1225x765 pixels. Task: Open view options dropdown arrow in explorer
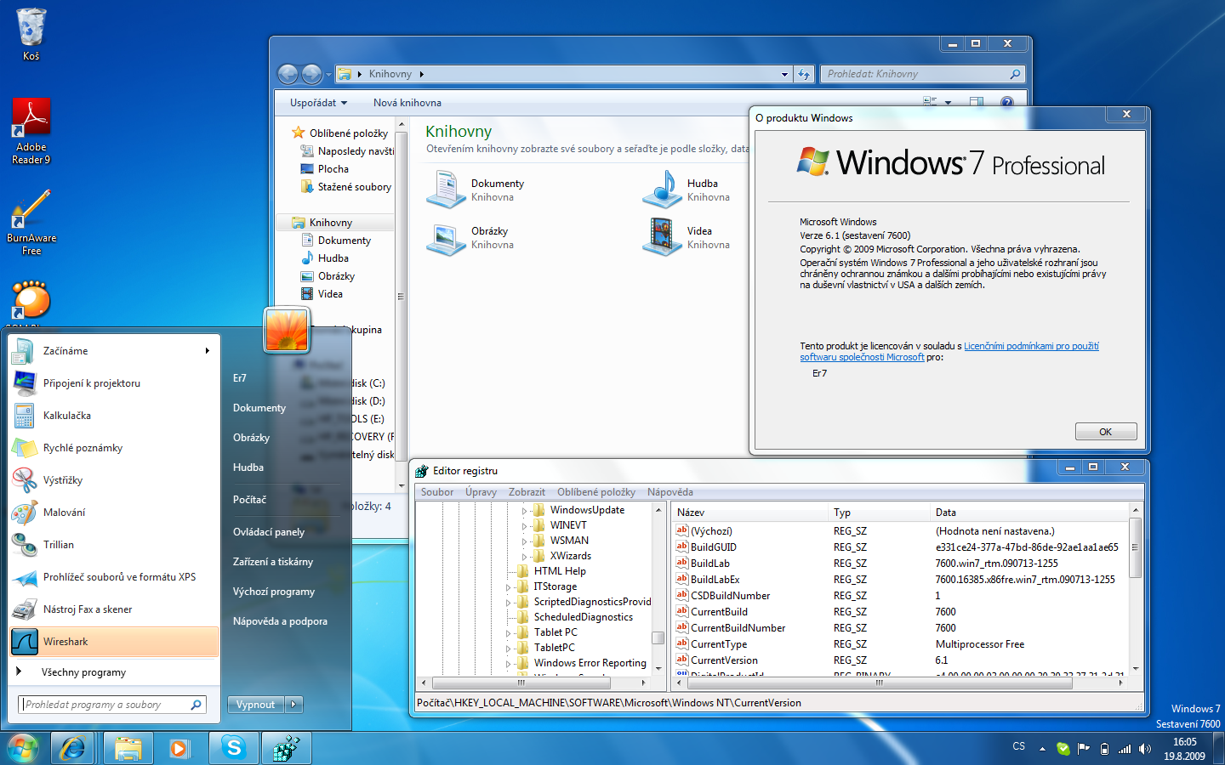pos(948,102)
